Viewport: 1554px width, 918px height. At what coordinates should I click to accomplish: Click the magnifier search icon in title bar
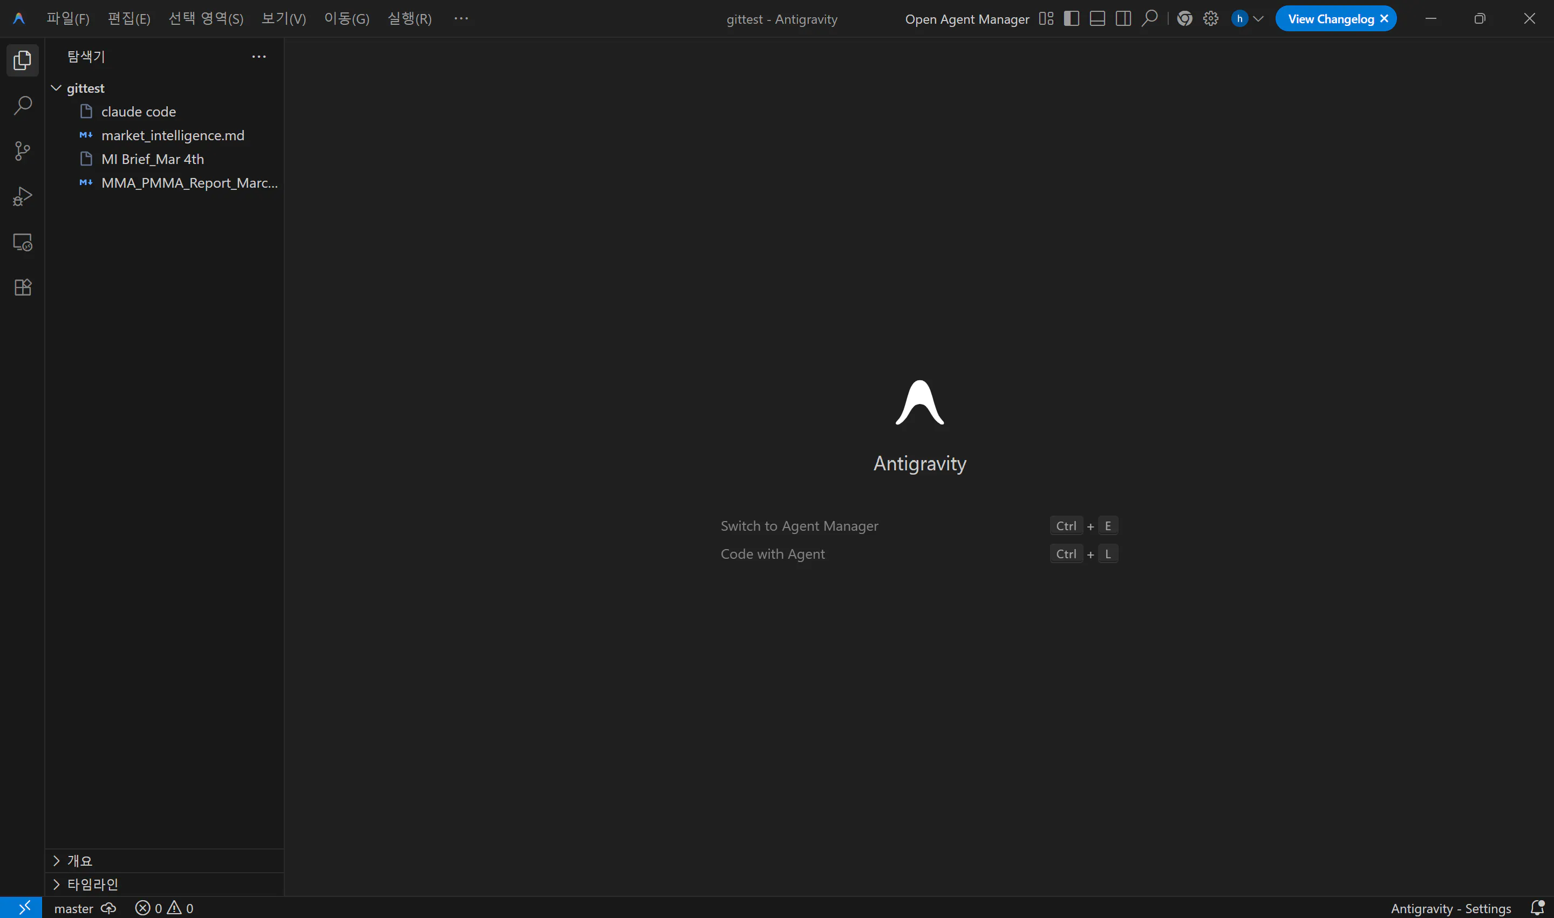pos(1149,18)
